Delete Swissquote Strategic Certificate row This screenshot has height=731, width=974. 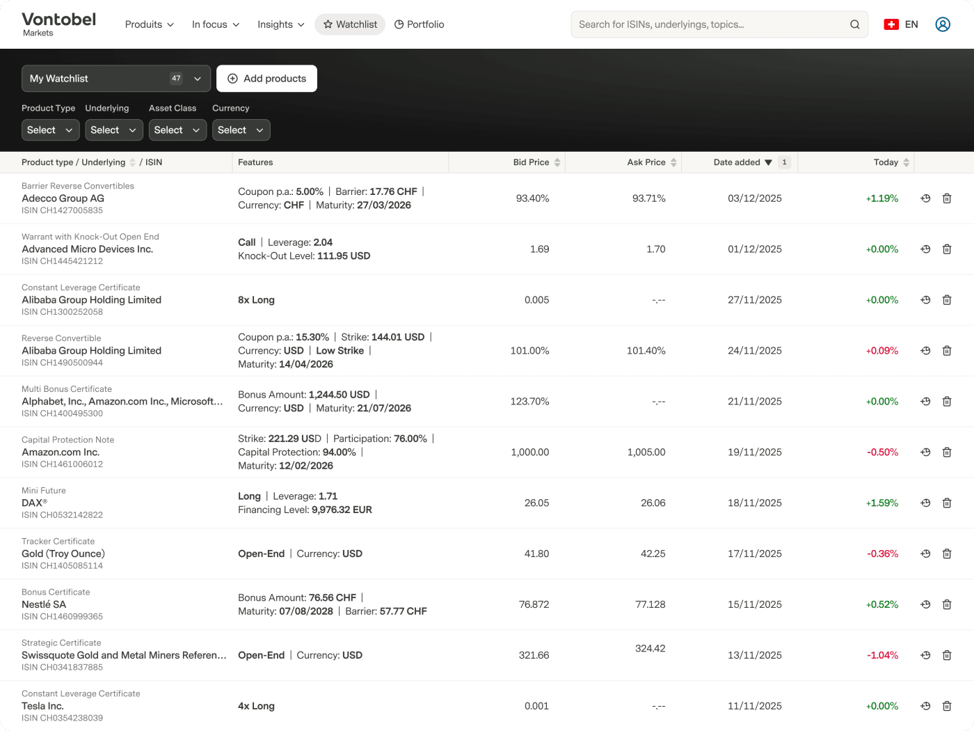tap(947, 656)
